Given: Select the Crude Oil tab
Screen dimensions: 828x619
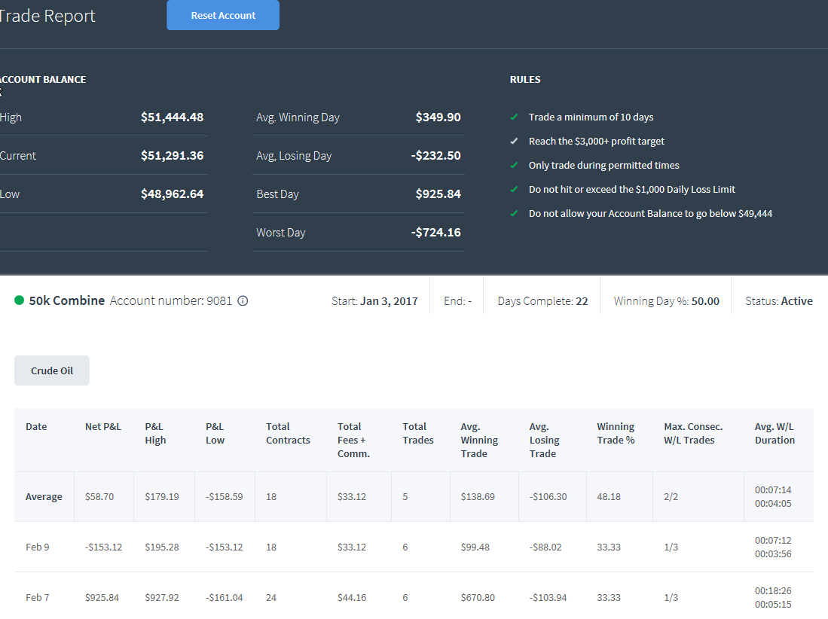Looking at the screenshot, I should coord(52,370).
